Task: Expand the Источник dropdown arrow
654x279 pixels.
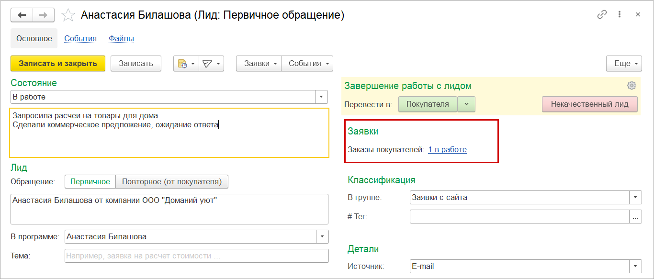Action: [635, 267]
